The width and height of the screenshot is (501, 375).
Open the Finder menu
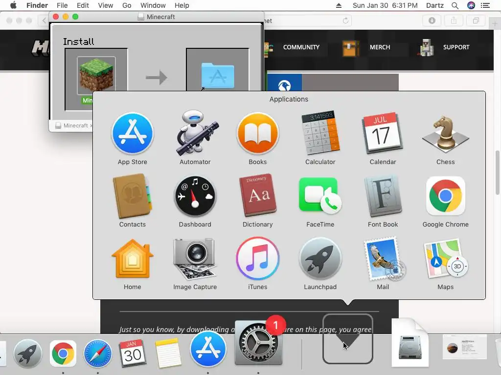tap(37, 5)
